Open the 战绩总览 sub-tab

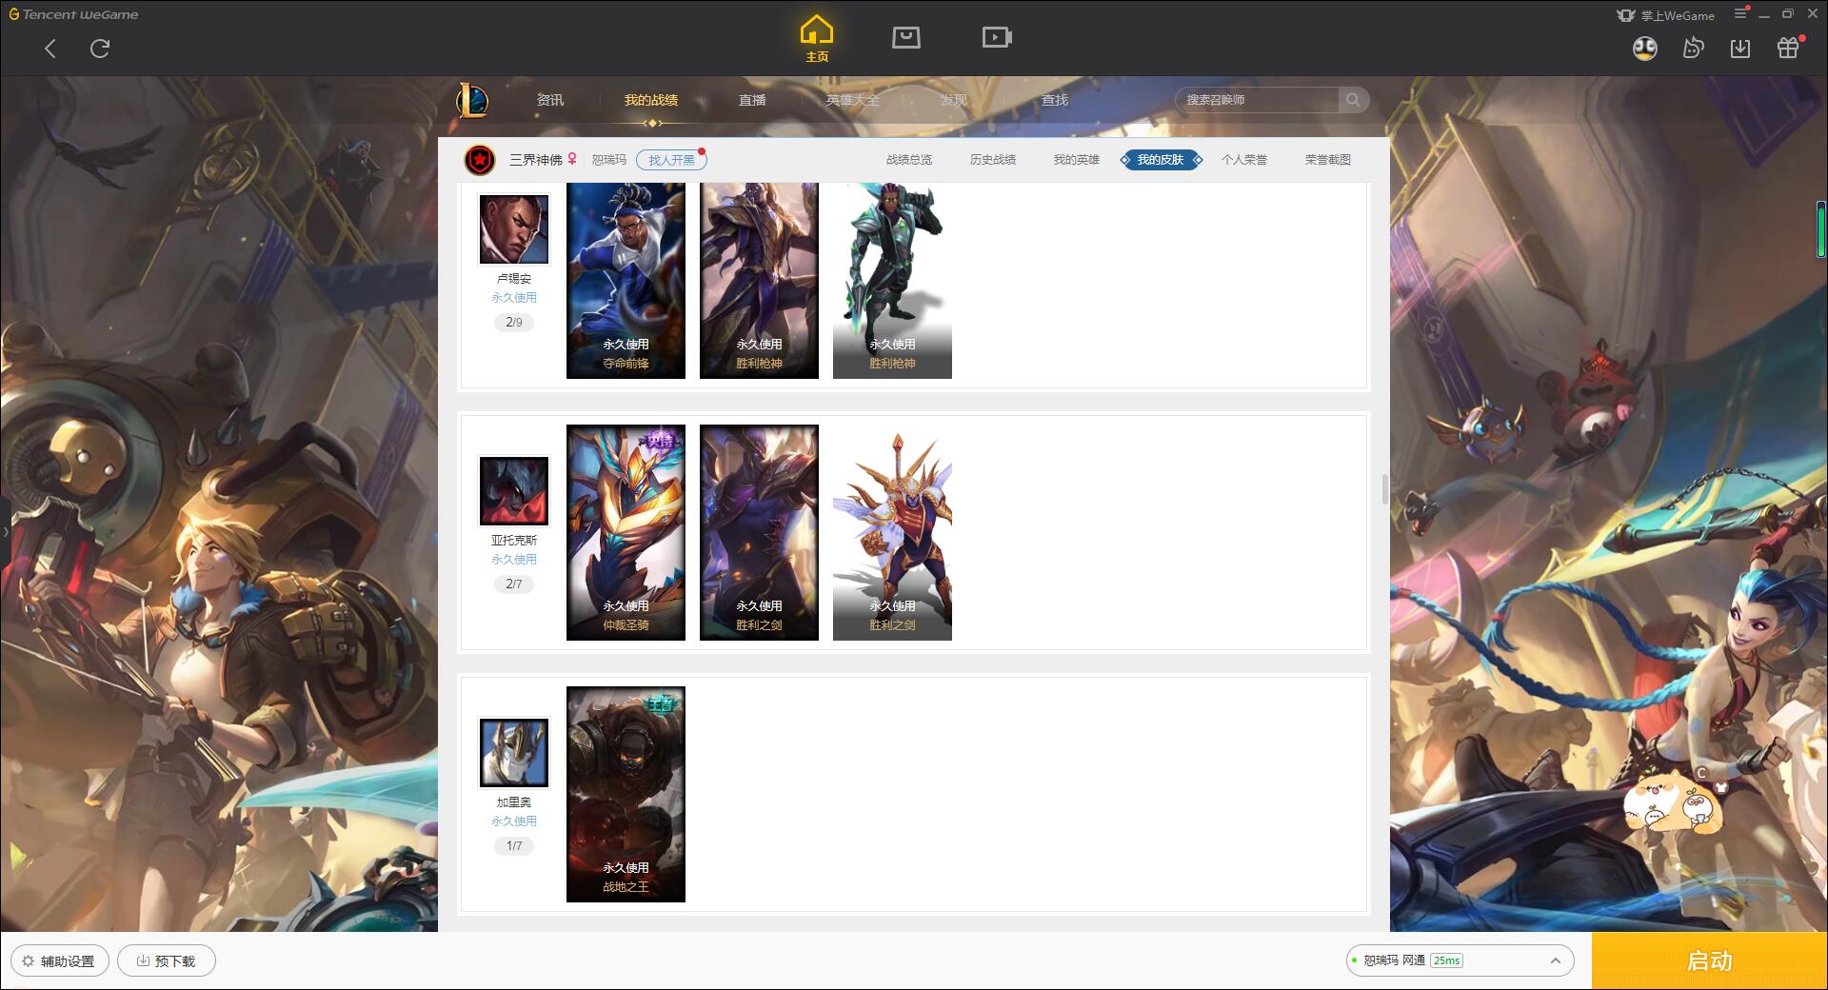(909, 160)
